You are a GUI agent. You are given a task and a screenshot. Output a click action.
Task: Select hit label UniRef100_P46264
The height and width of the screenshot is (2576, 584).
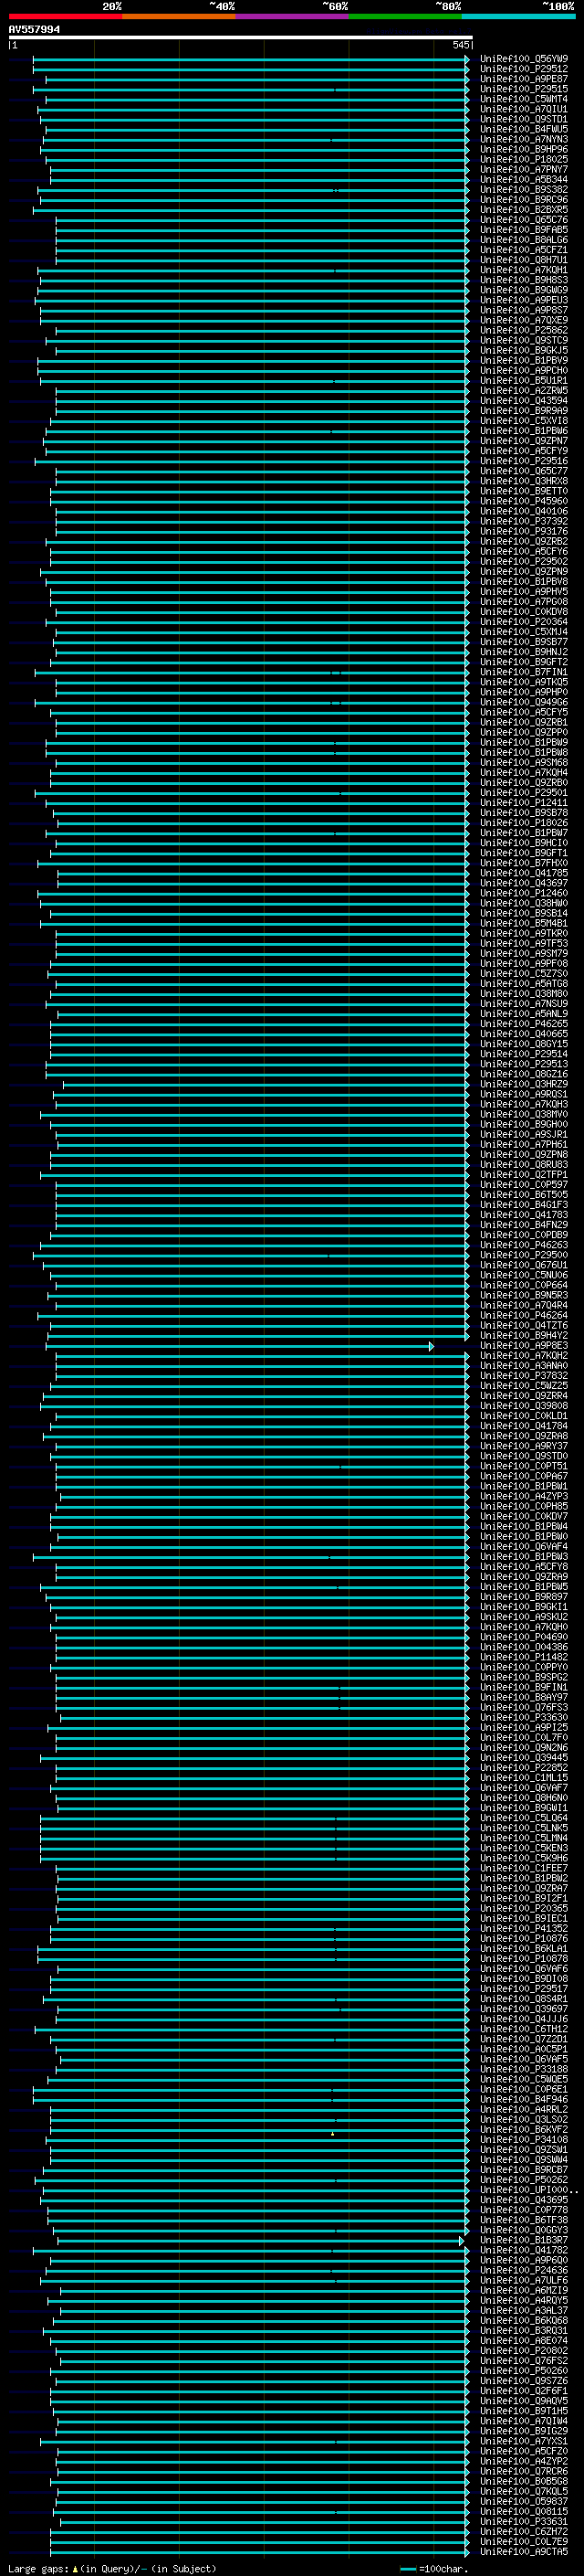tap(524, 1316)
